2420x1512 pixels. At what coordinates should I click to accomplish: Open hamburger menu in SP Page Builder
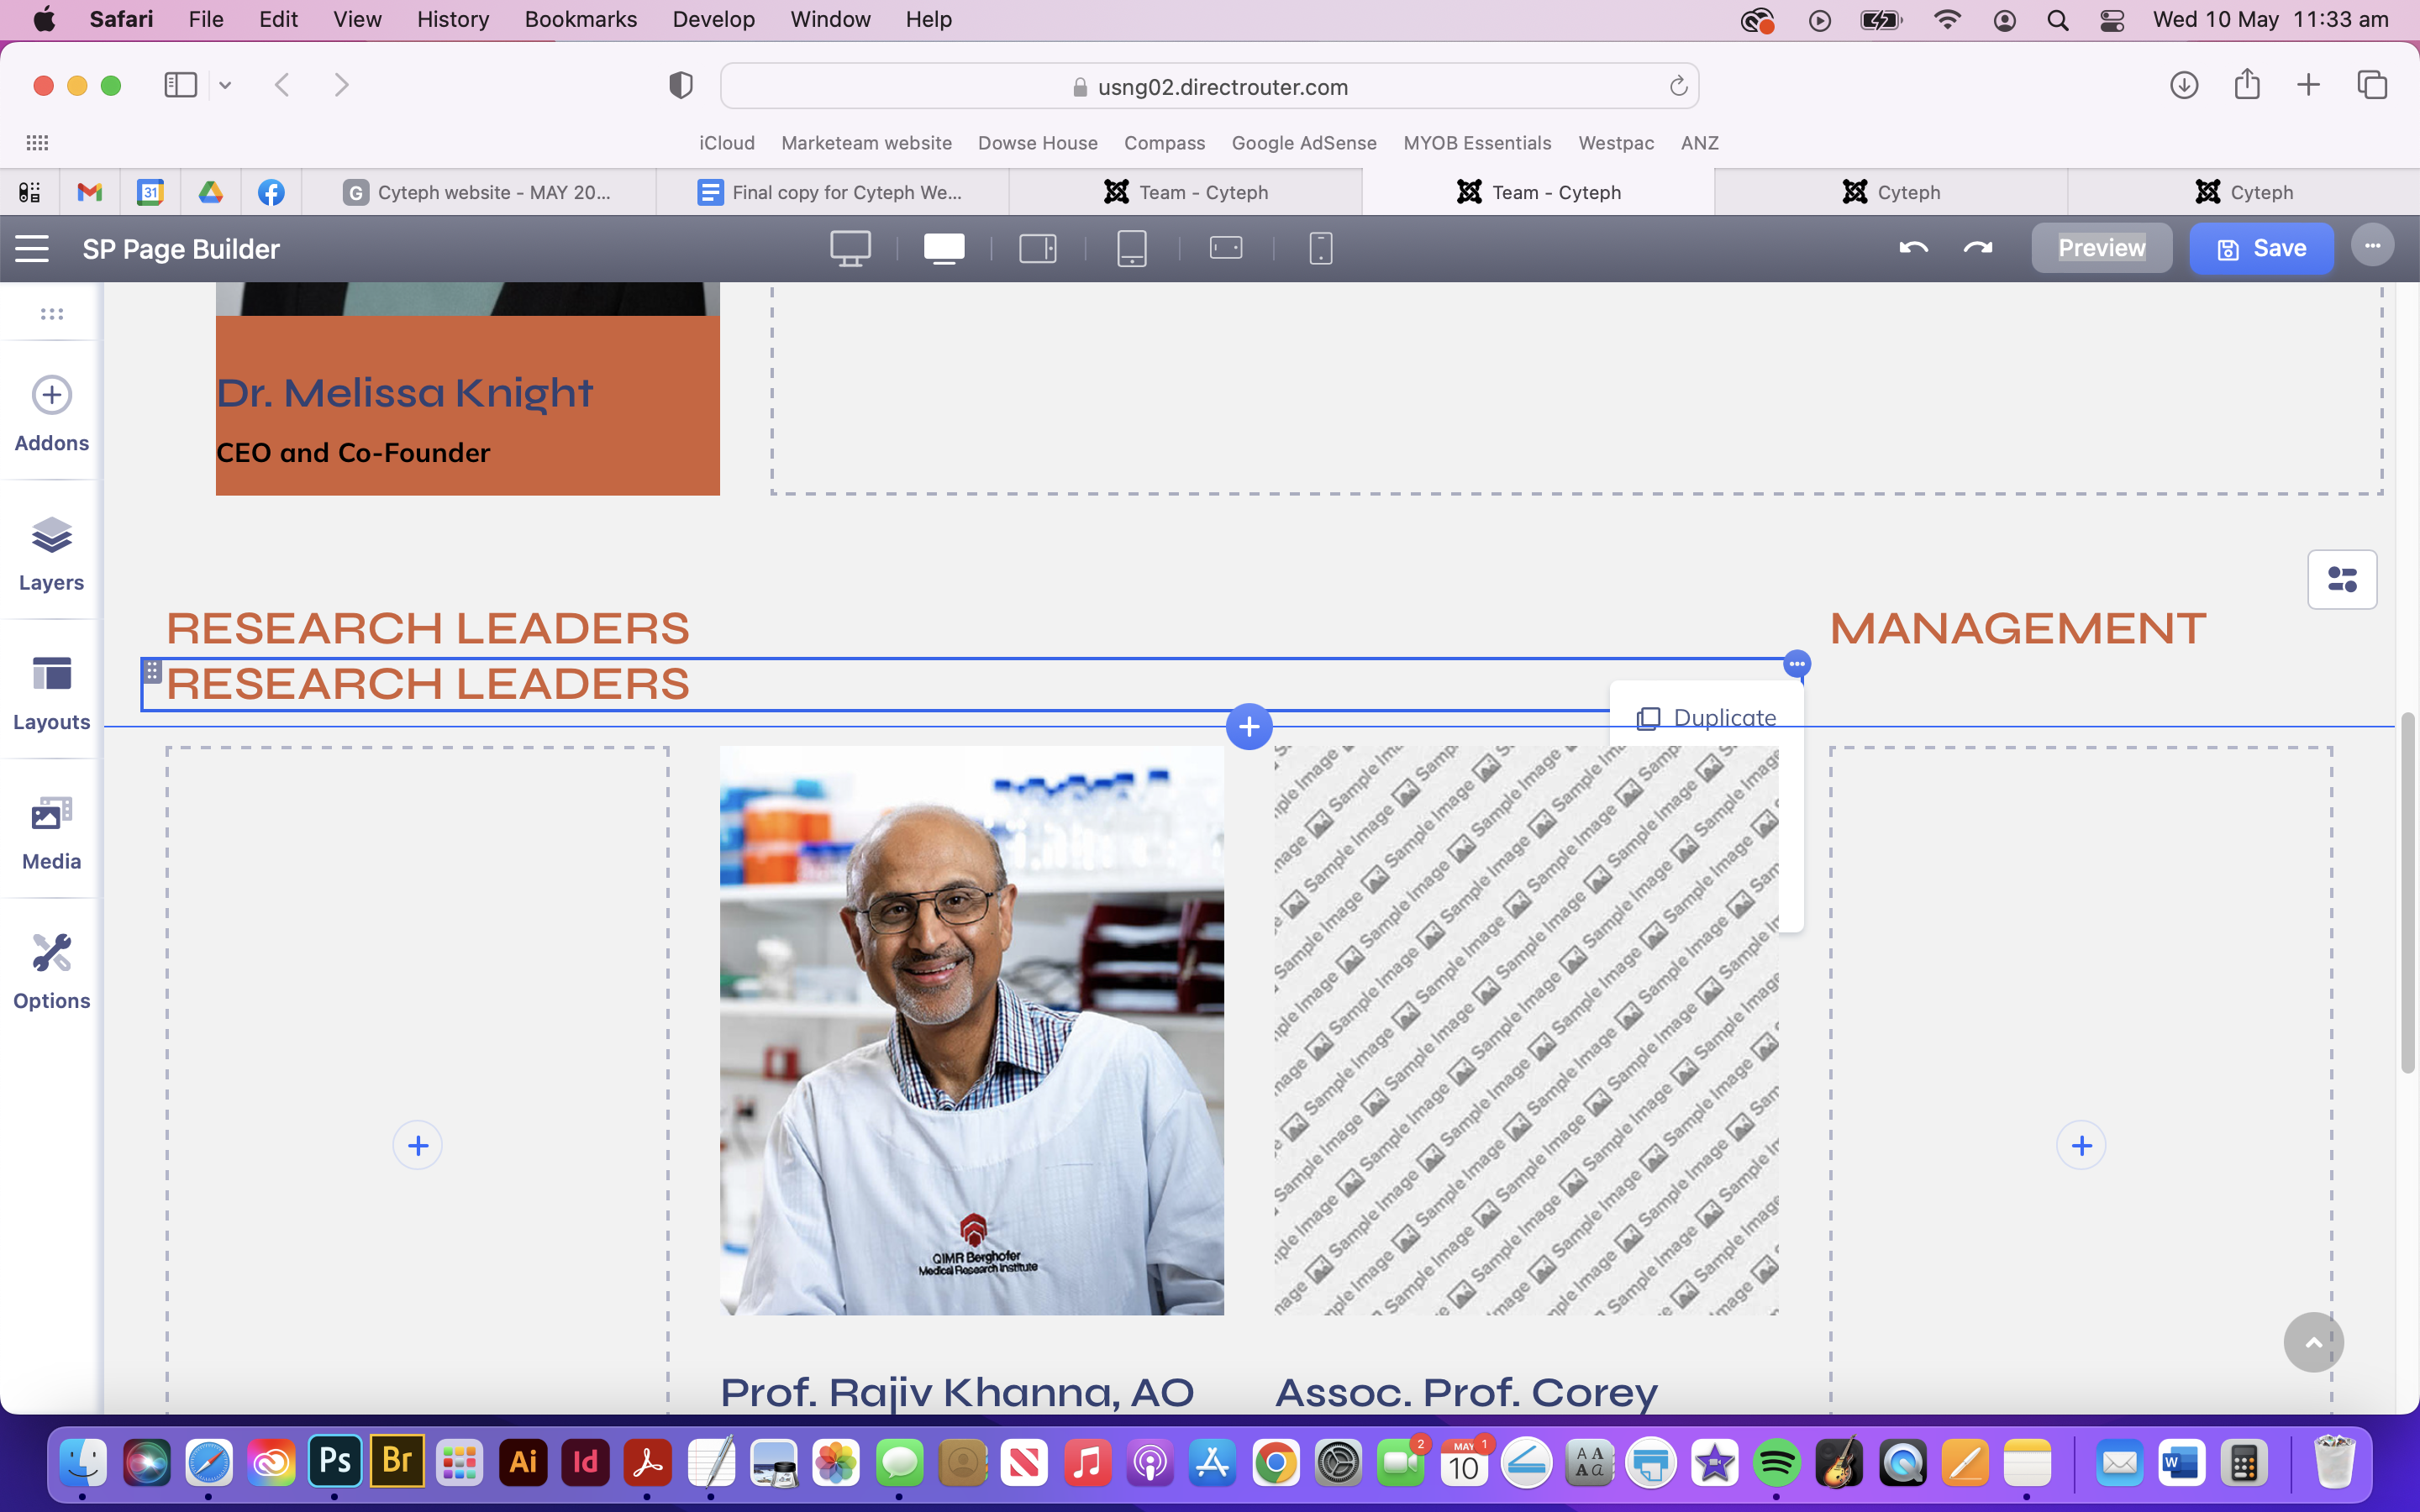(x=32, y=248)
